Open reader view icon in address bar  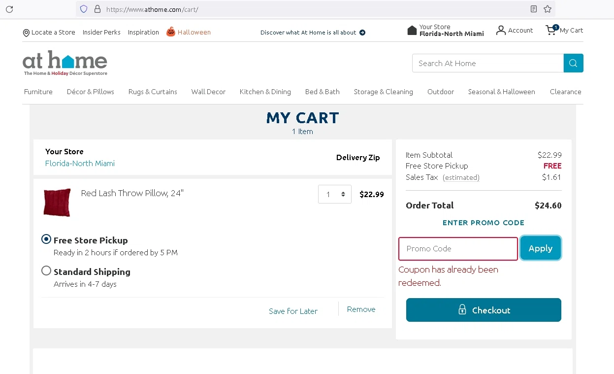click(x=534, y=9)
